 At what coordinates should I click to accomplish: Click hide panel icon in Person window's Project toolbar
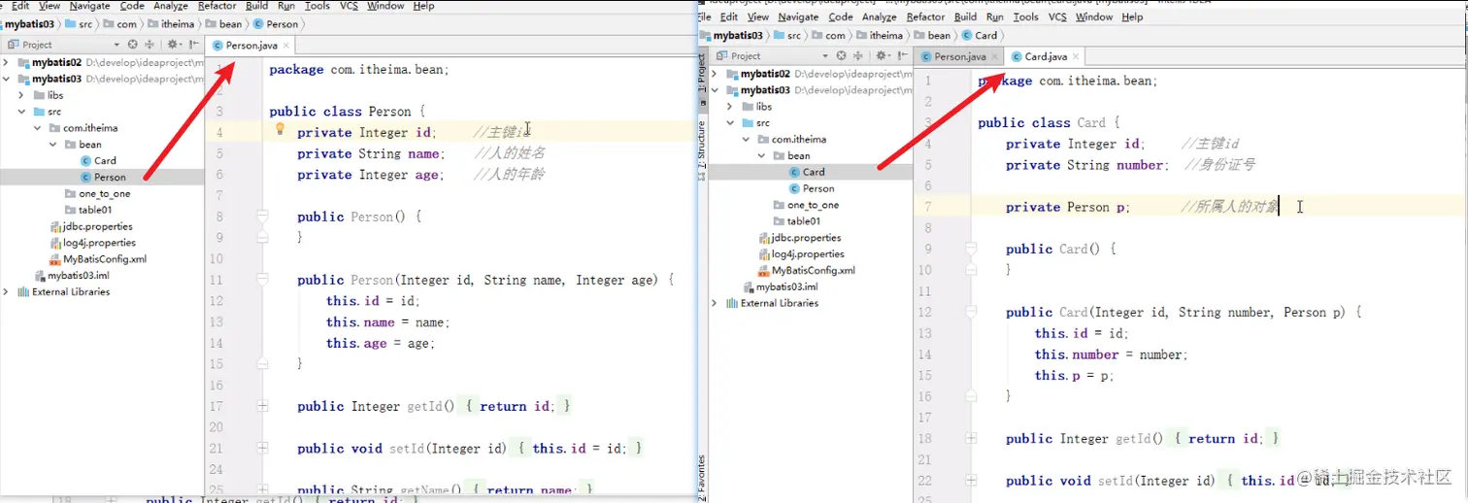click(x=192, y=44)
